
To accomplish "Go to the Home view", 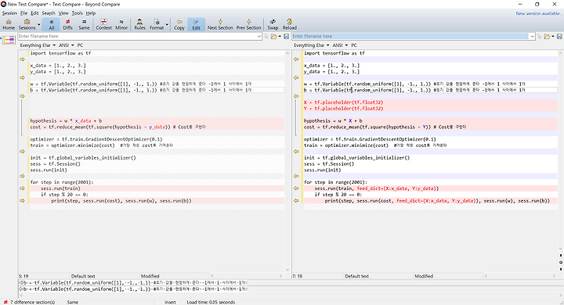I will (x=9, y=24).
